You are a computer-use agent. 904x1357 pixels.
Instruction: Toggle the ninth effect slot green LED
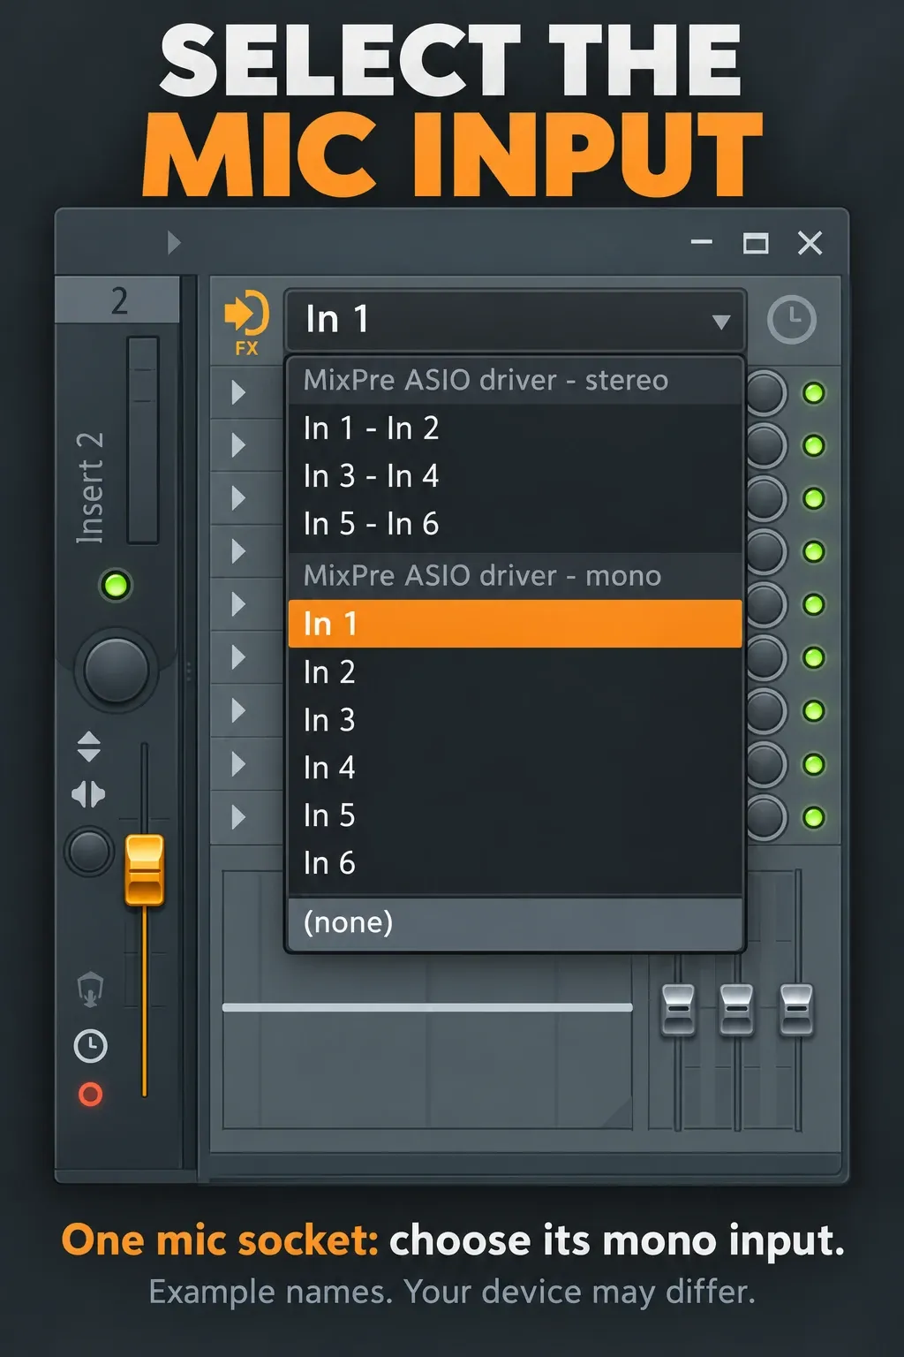[814, 817]
